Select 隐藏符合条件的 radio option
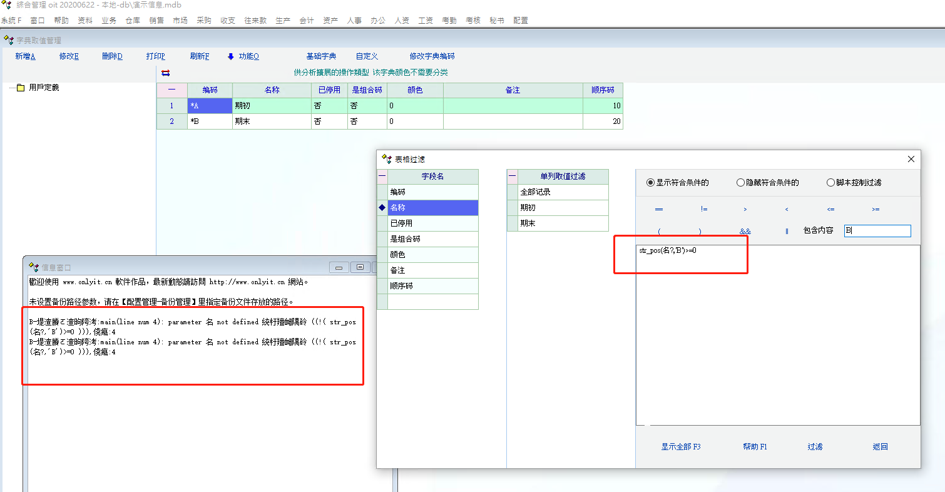The width and height of the screenshot is (945, 492). point(741,183)
